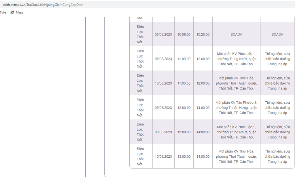Select SCADA in the area column
Viewport: 295px width, 177px height.
(x=236, y=34)
